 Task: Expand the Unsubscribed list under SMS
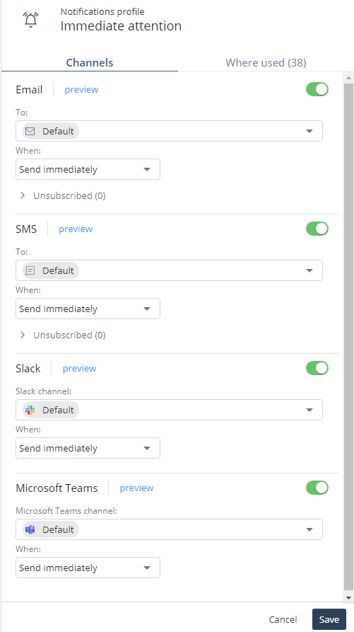[x=63, y=335]
